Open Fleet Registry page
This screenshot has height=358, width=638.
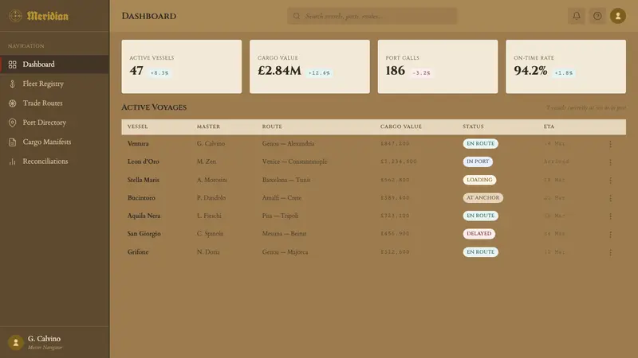point(54,84)
